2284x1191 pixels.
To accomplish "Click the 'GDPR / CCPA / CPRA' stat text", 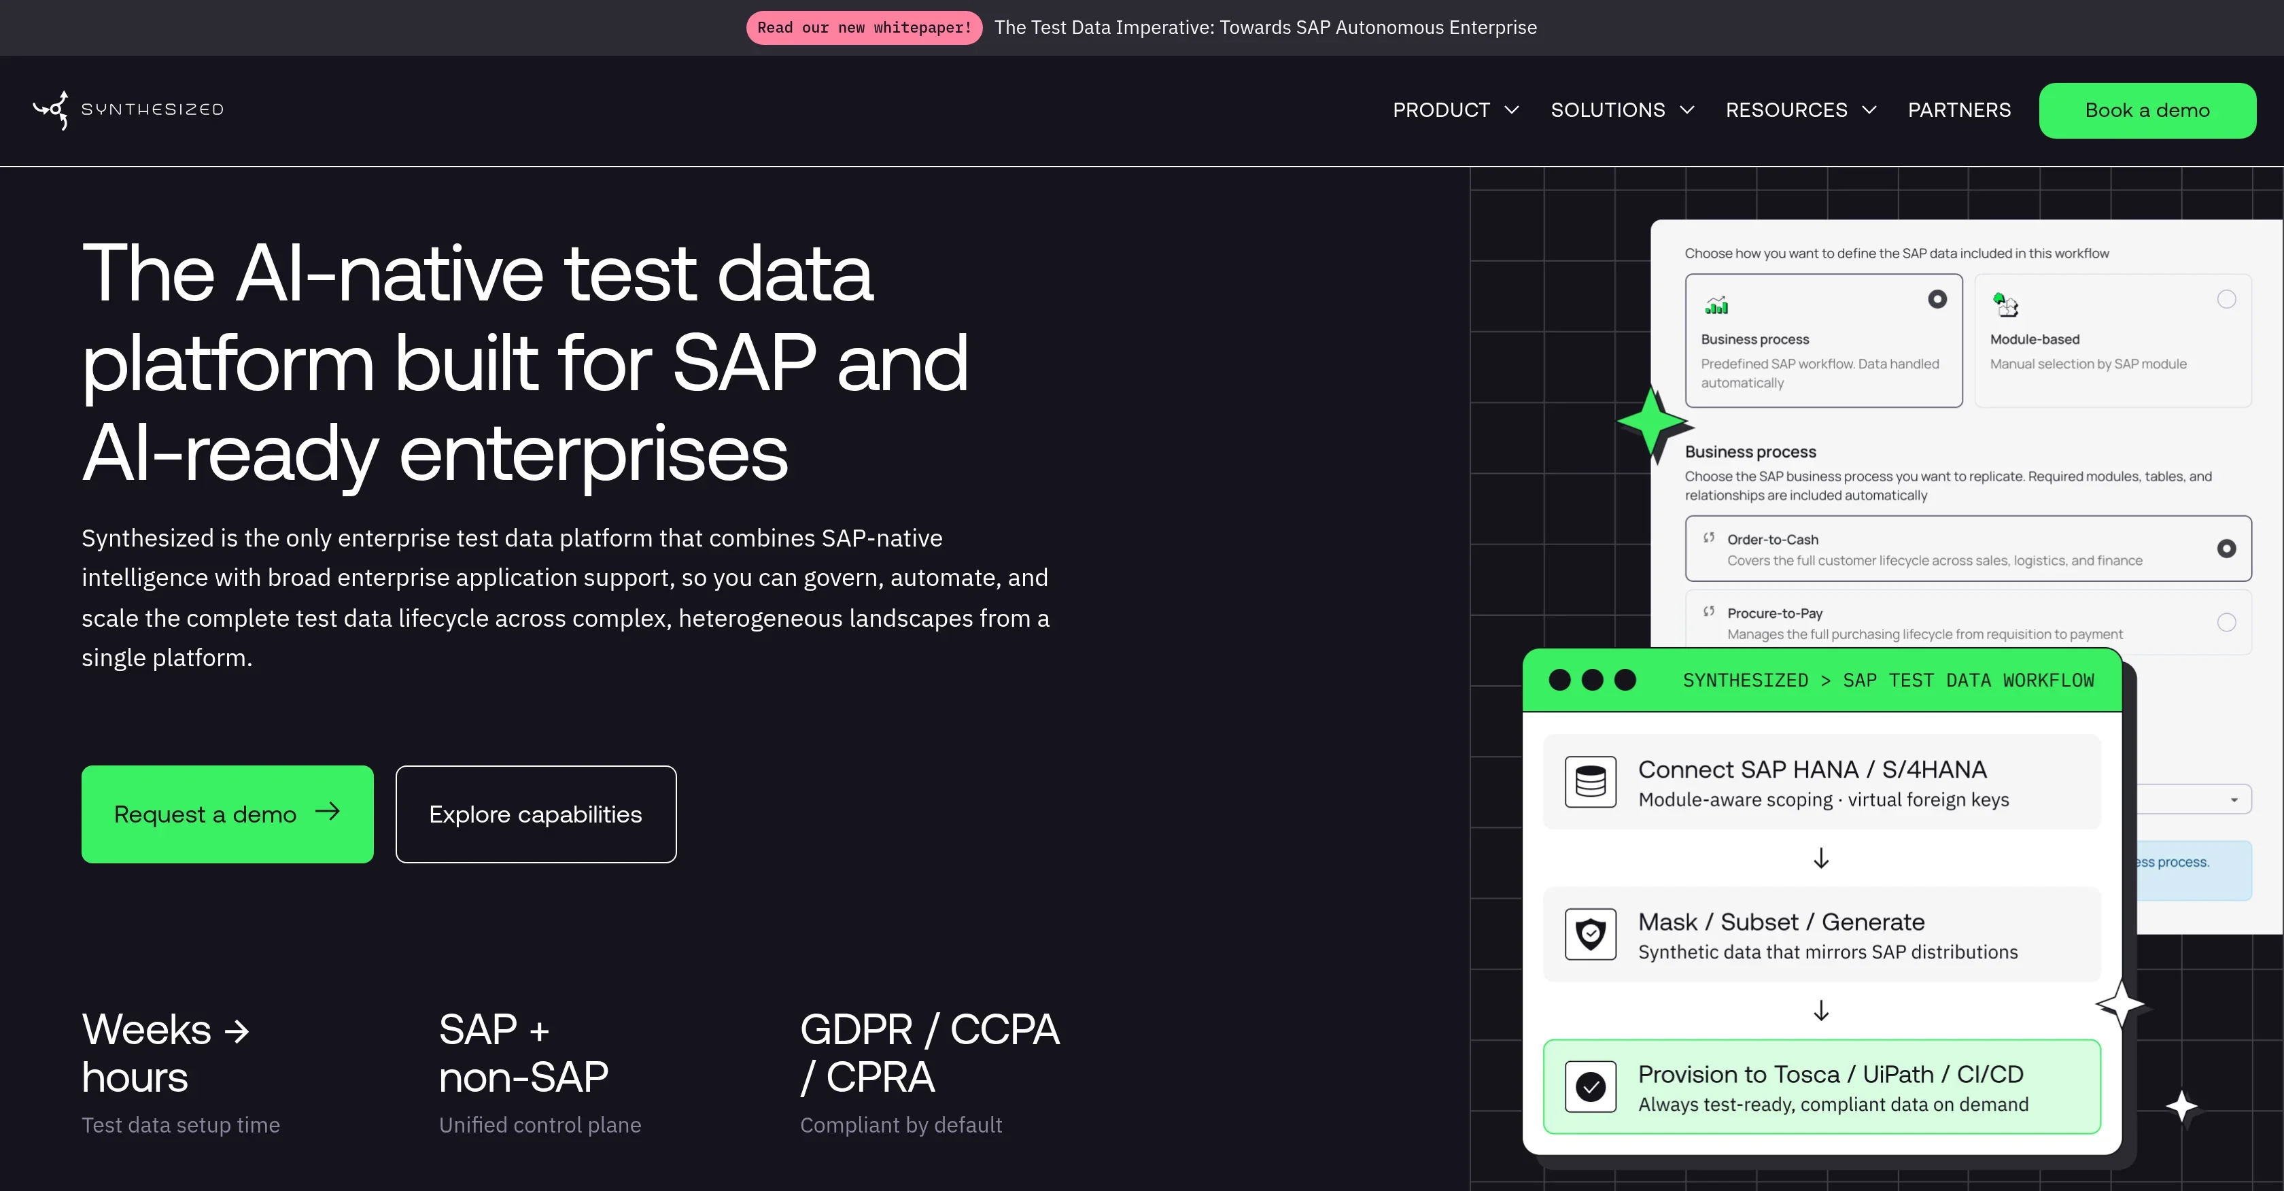I will click(x=929, y=1054).
